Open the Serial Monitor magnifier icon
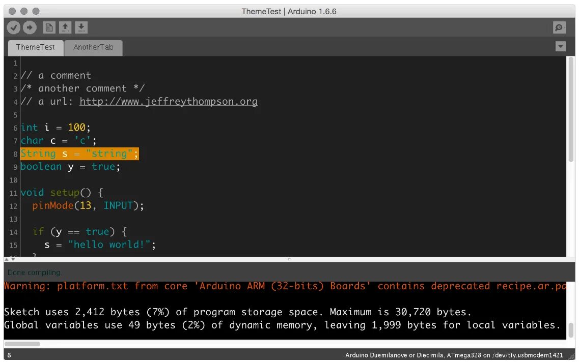 point(560,27)
